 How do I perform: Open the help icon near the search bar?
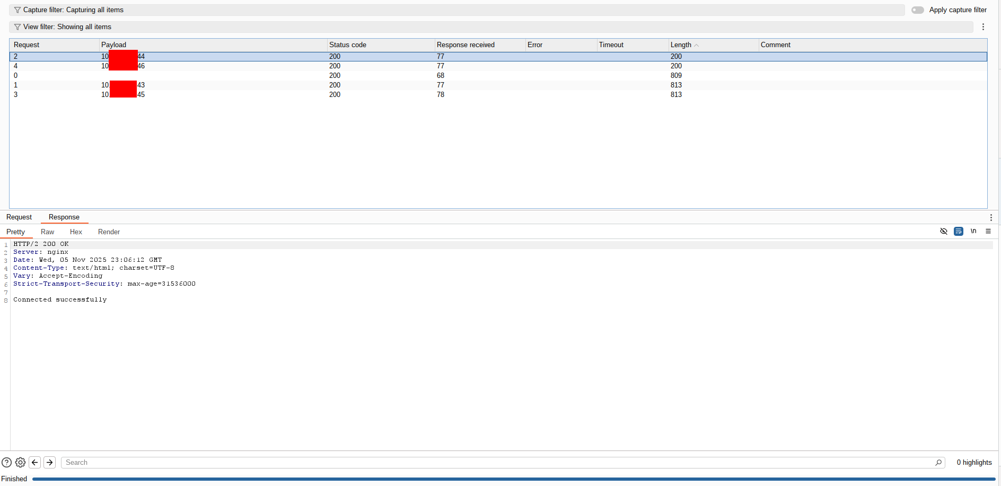[6, 462]
